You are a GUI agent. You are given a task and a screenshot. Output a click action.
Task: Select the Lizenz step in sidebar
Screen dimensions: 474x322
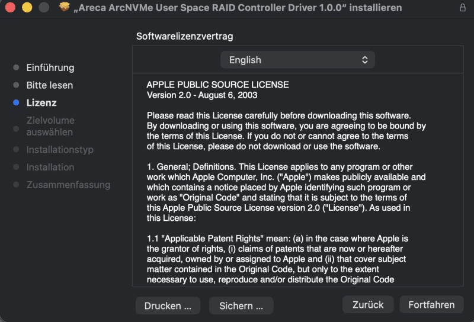[41, 103]
